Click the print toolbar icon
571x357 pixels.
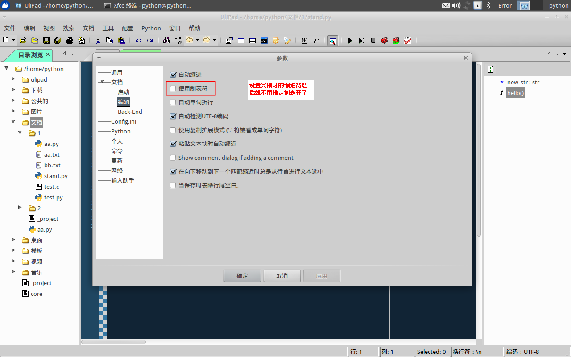coord(70,41)
